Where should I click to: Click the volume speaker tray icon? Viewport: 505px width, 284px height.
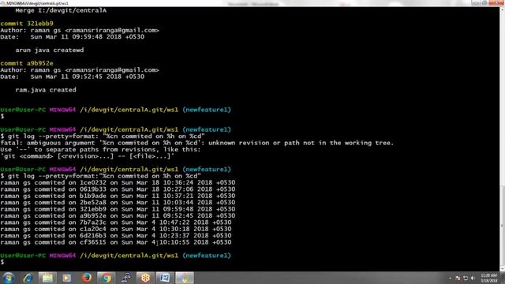pyautogui.click(x=473, y=278)
